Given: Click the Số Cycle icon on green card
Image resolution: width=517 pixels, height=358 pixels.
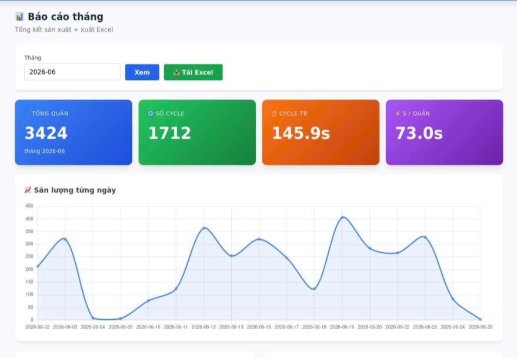Looking at the screenshot, I should point(151,113).
